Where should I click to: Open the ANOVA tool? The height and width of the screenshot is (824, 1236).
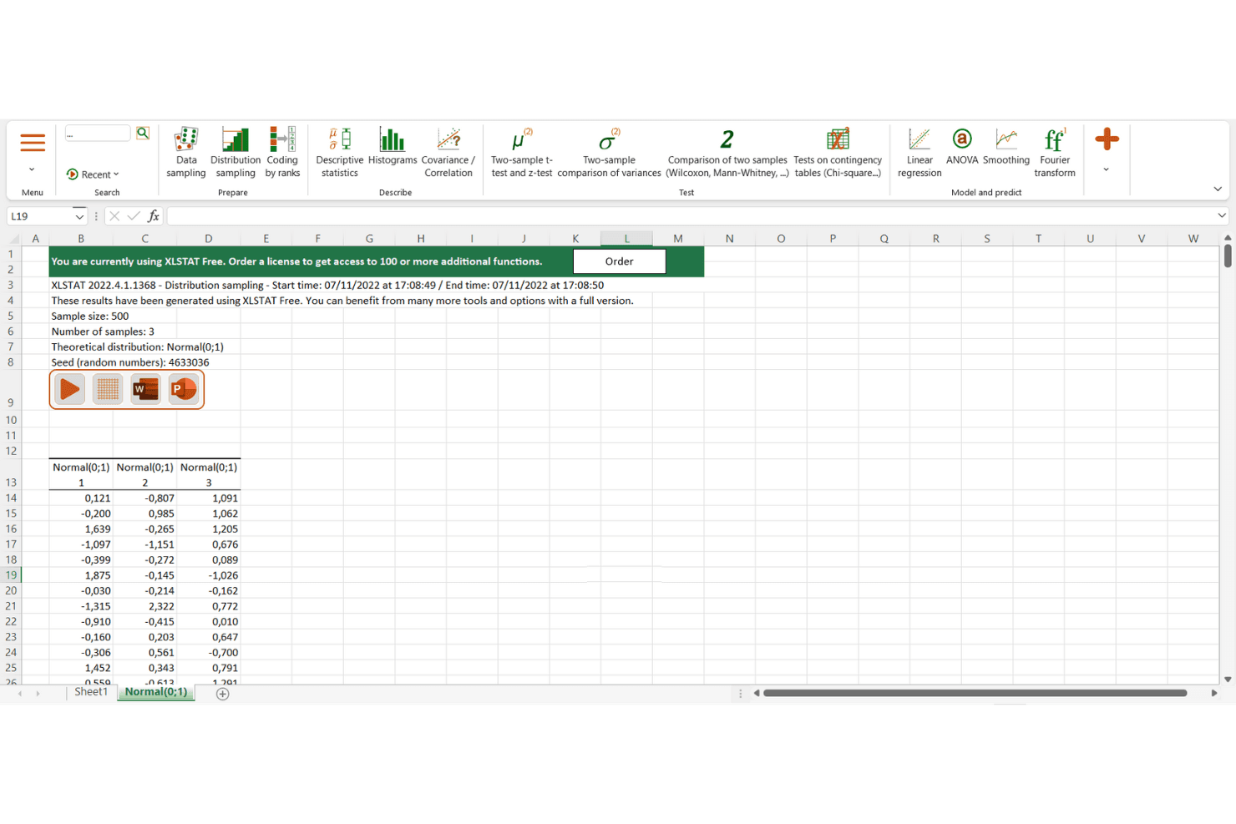point(962,147)
